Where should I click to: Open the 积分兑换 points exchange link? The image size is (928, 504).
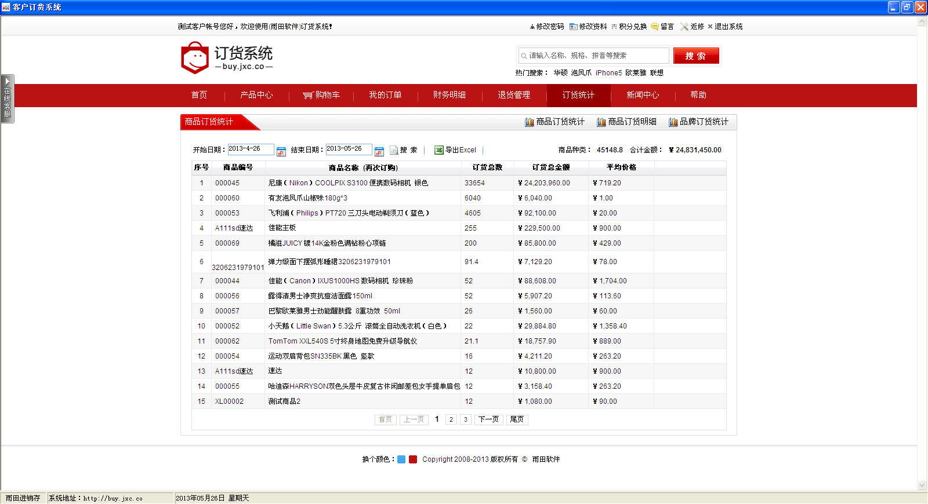point(629,27)
